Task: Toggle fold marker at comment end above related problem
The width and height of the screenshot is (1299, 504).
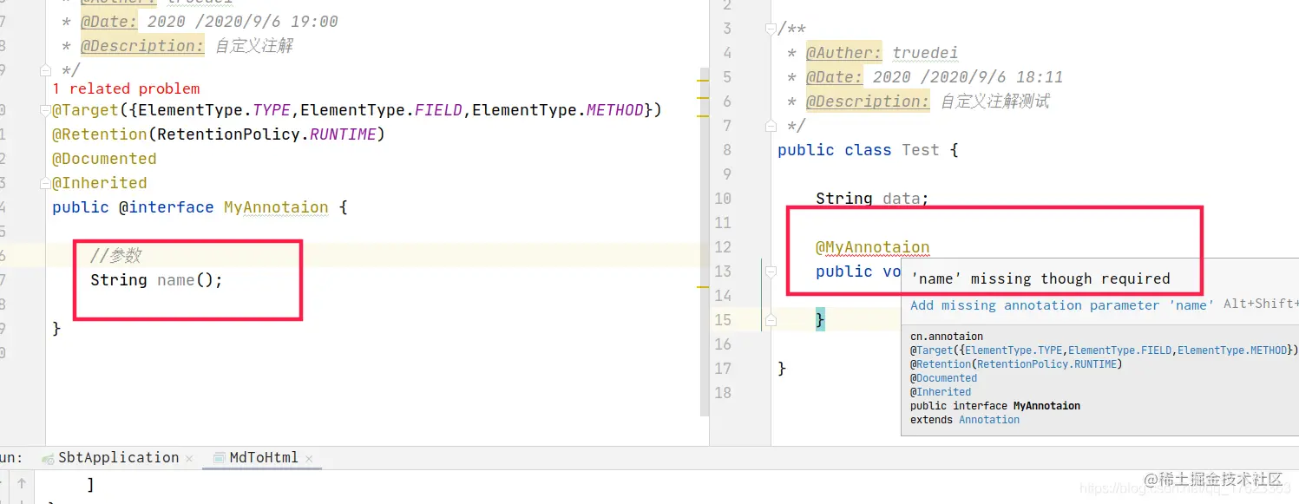Action: pyautogui.click(x=45, y=69)
